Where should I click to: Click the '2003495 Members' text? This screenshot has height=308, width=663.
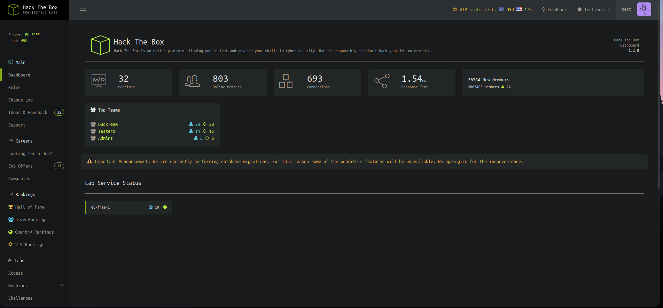(x=483, y=87)
